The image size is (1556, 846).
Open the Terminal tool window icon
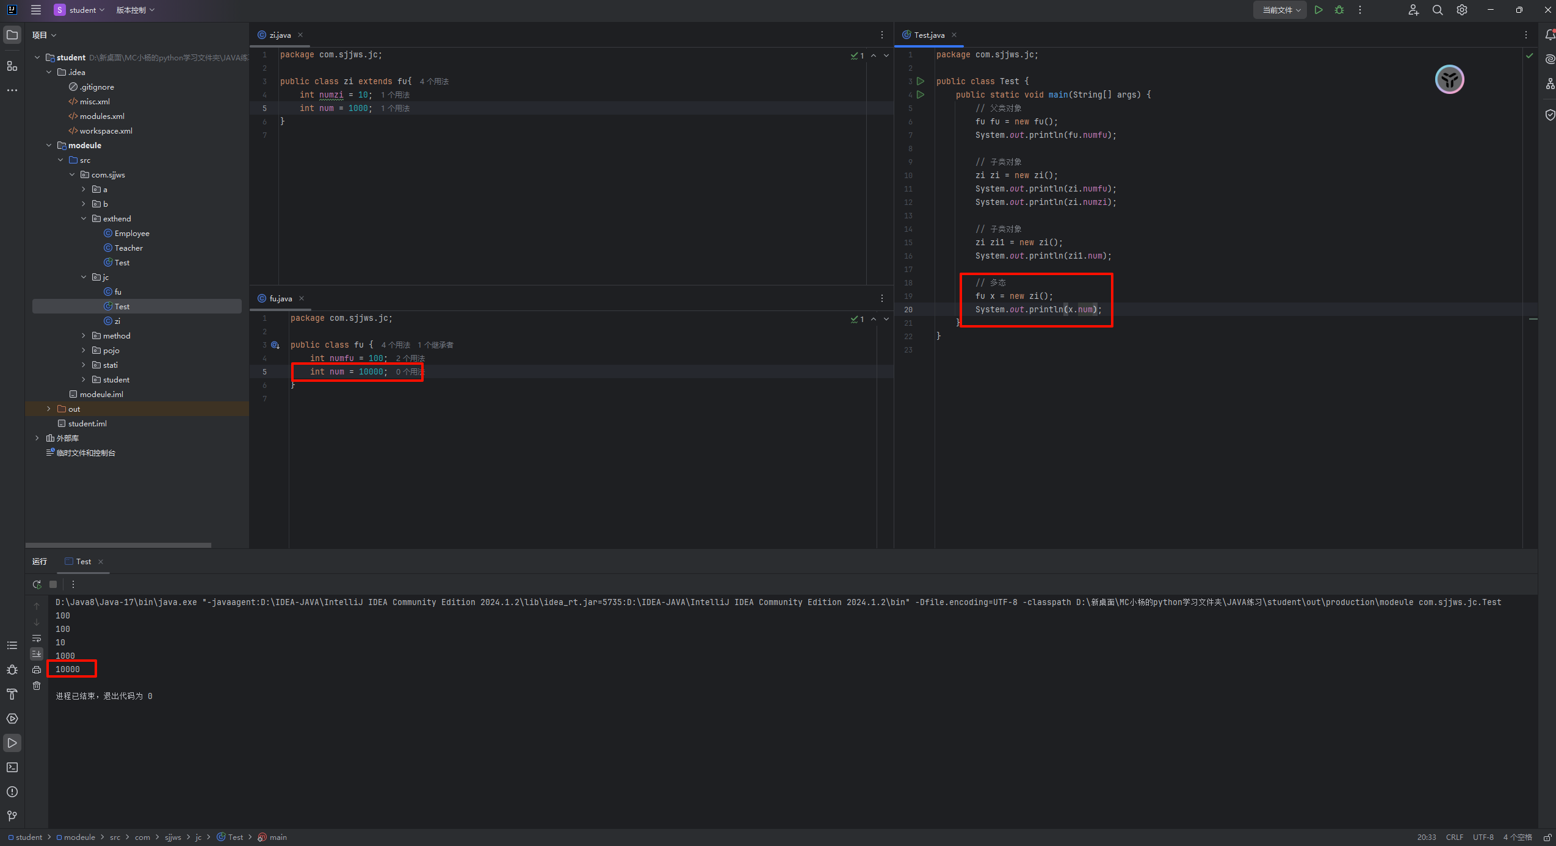[12, 767]
